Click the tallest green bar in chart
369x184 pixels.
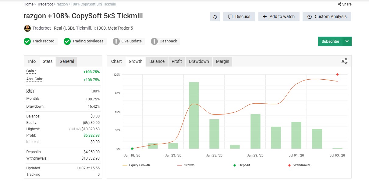click(194, 115)
